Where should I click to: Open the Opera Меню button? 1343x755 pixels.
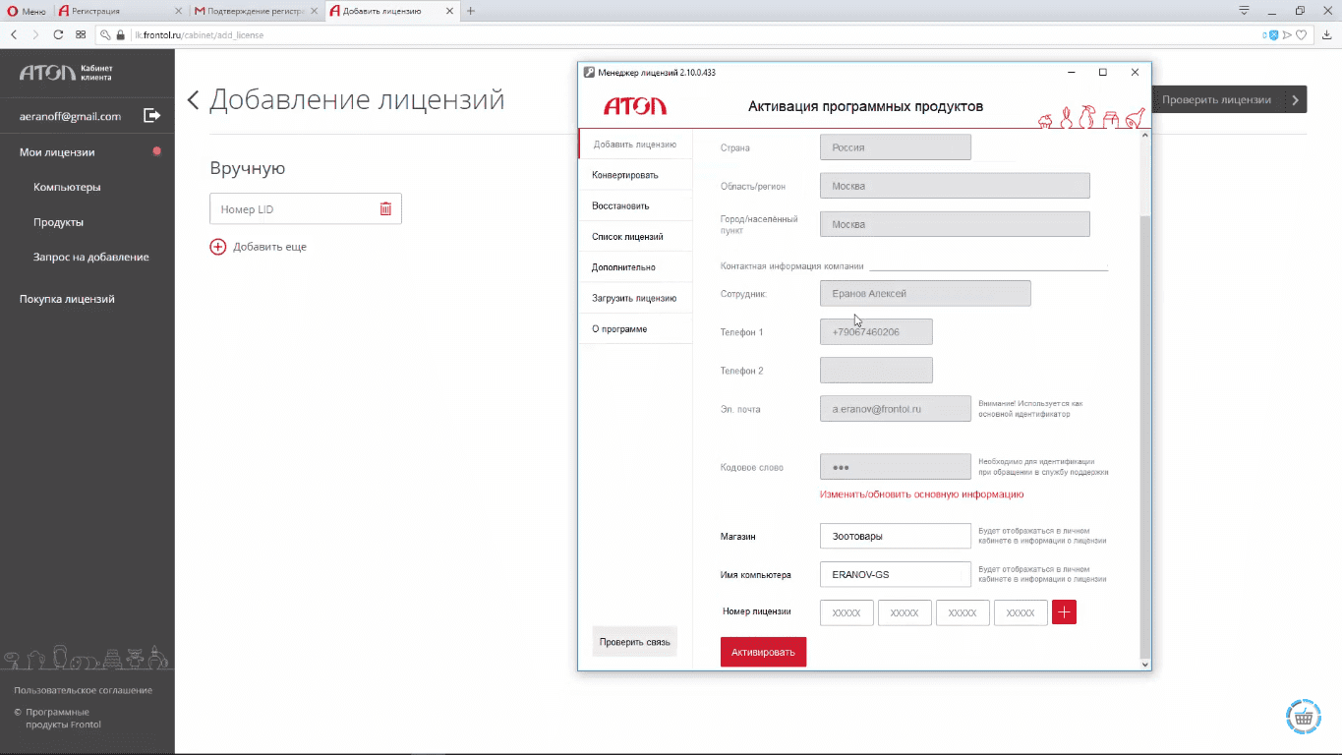[x=27, y=11]
